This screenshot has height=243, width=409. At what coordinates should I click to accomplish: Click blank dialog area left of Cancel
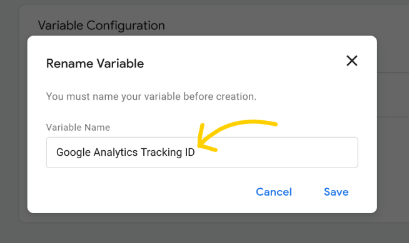click(146, 192)
